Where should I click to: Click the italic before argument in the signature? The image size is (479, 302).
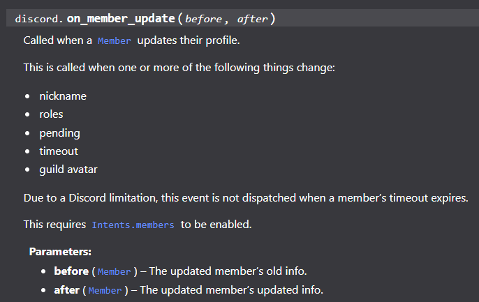click(x=203, y=19)
